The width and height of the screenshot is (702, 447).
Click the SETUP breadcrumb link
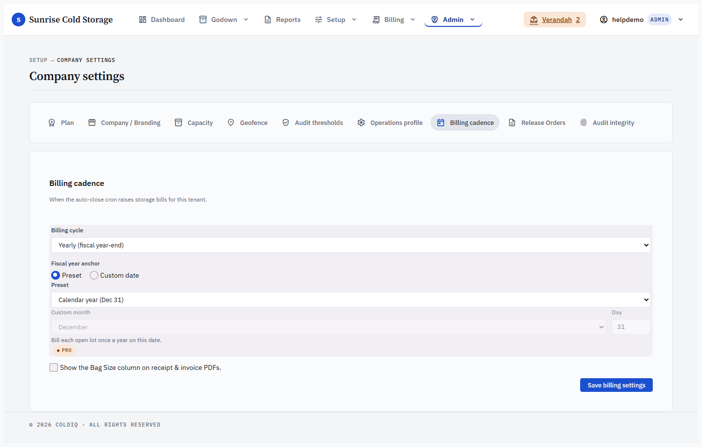38,60
